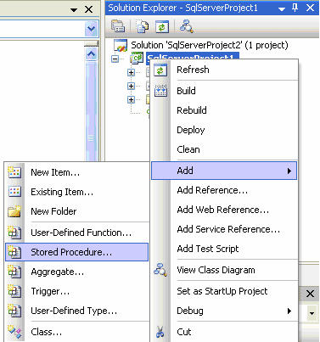Click the User-Defined Type icon
320x342 pixels.
pos(14,311)
